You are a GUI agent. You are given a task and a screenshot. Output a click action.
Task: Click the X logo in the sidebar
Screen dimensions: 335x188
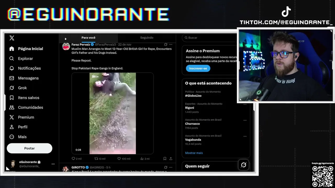pos(12,38)
